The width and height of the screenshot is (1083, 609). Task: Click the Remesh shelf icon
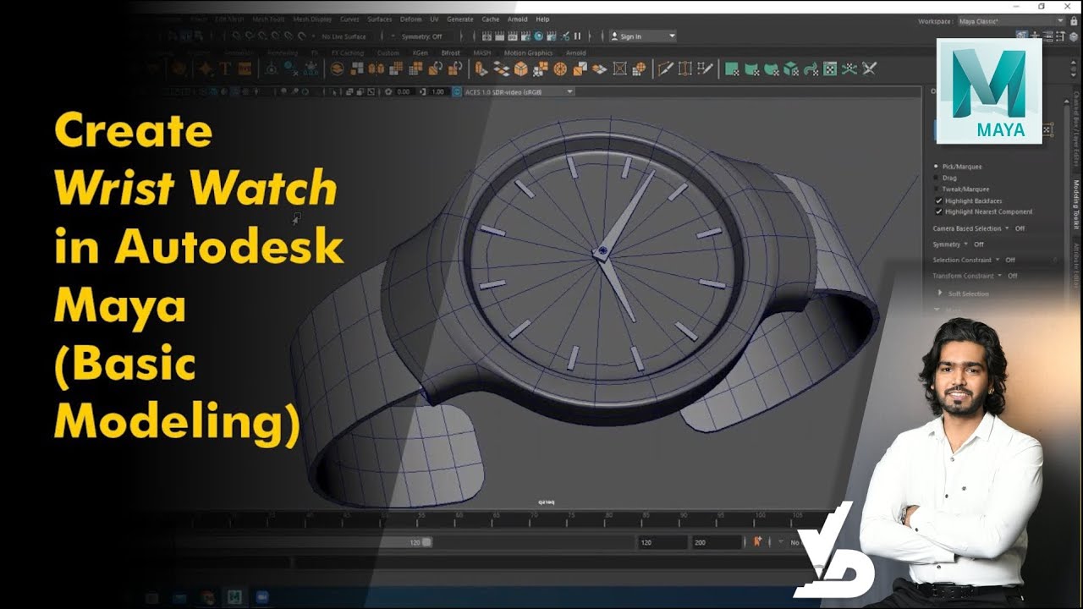point(435,69)
